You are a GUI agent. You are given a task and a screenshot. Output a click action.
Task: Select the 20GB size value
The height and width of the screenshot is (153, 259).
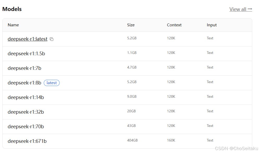point(131,111)
